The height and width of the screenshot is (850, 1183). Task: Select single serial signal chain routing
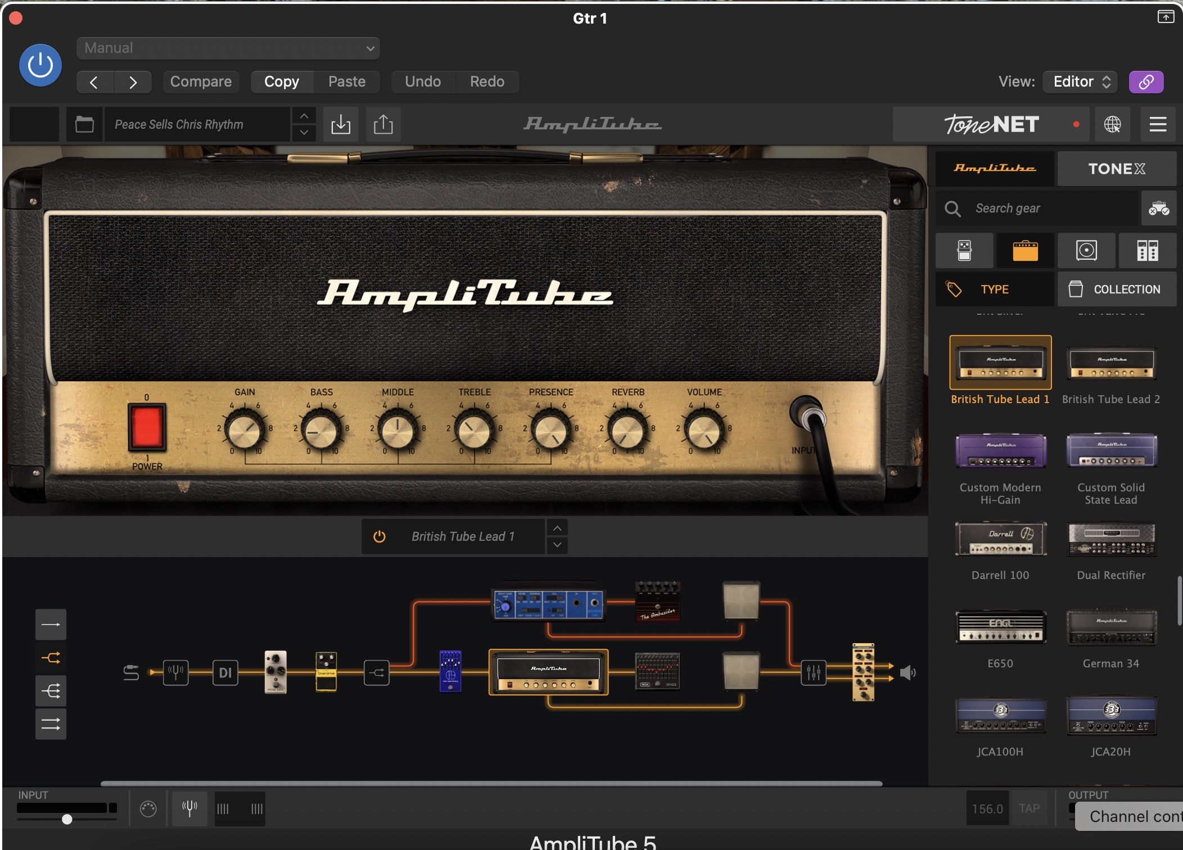click(x=51, y=625)
